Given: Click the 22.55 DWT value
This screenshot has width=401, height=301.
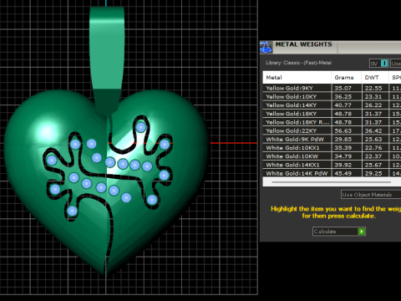Looking at the screenshot, I should 373,88.
